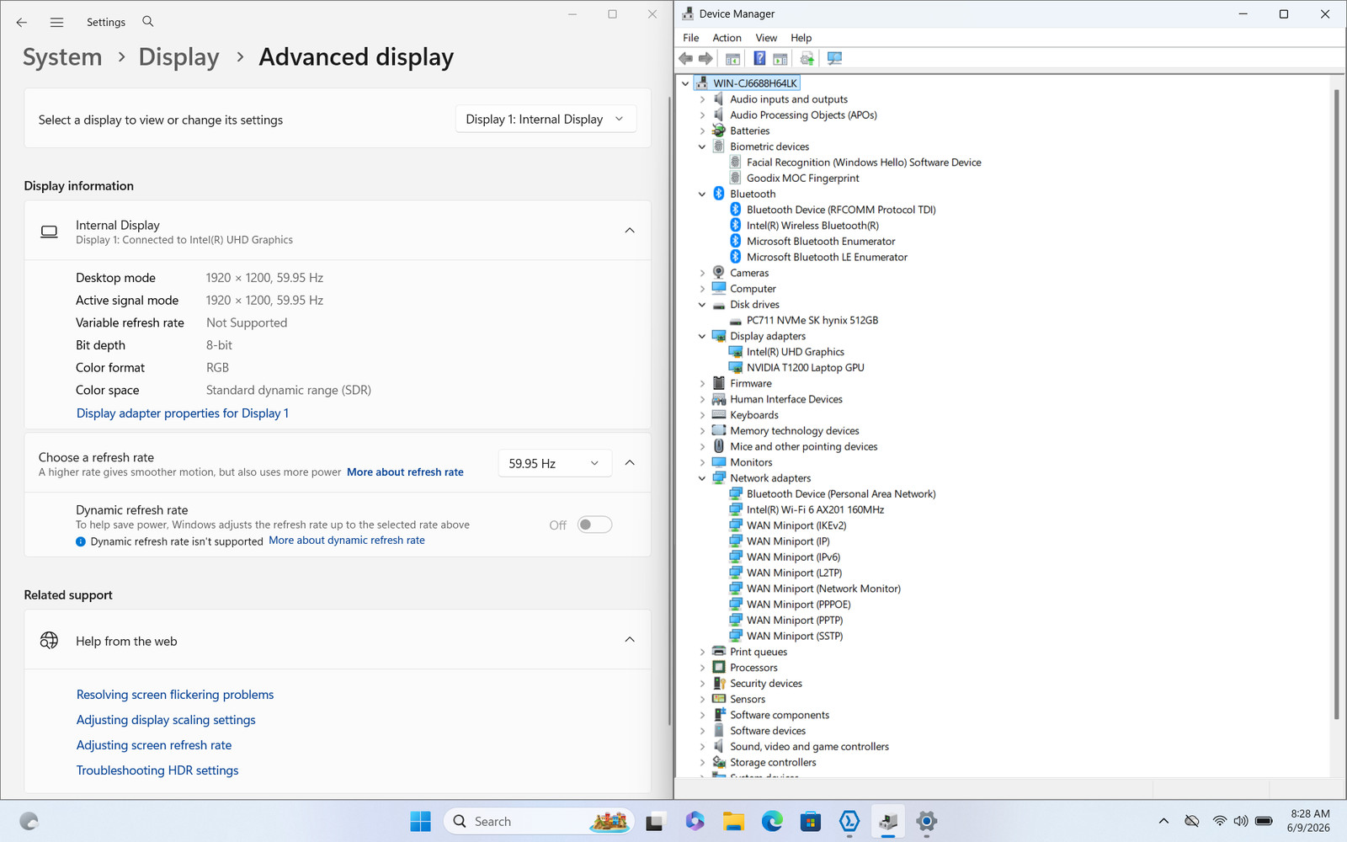Image resolution: width=1347 pixels, height=842 pixels.
Task: Collapse the Network adapters tree node
Action: tap(702, 479)
